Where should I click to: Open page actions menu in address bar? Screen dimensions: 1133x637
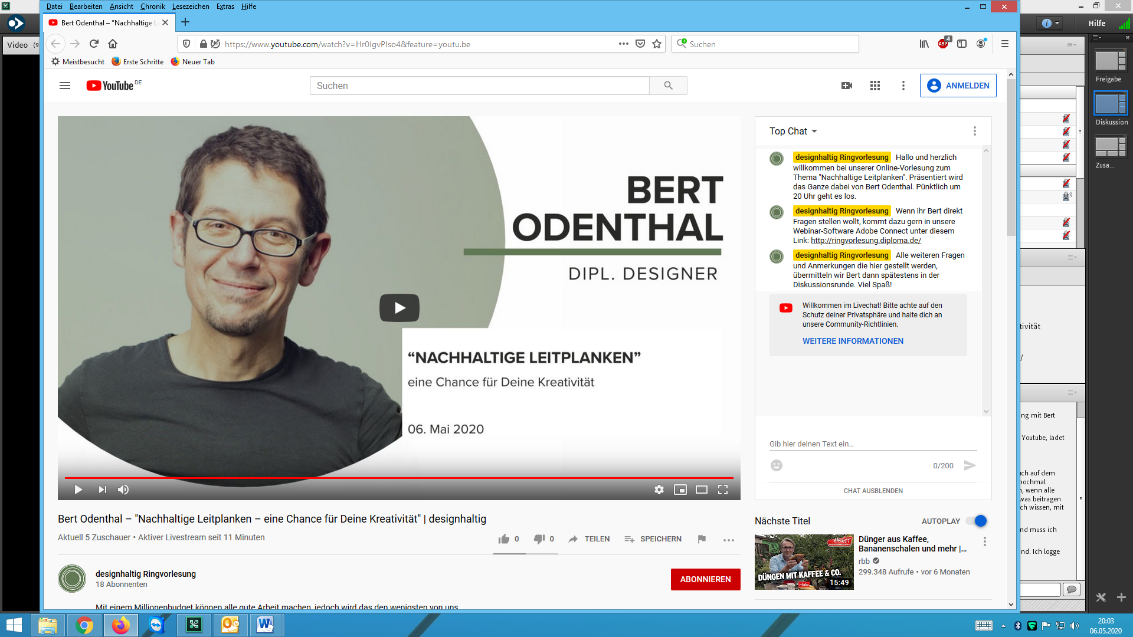[624, 44]
